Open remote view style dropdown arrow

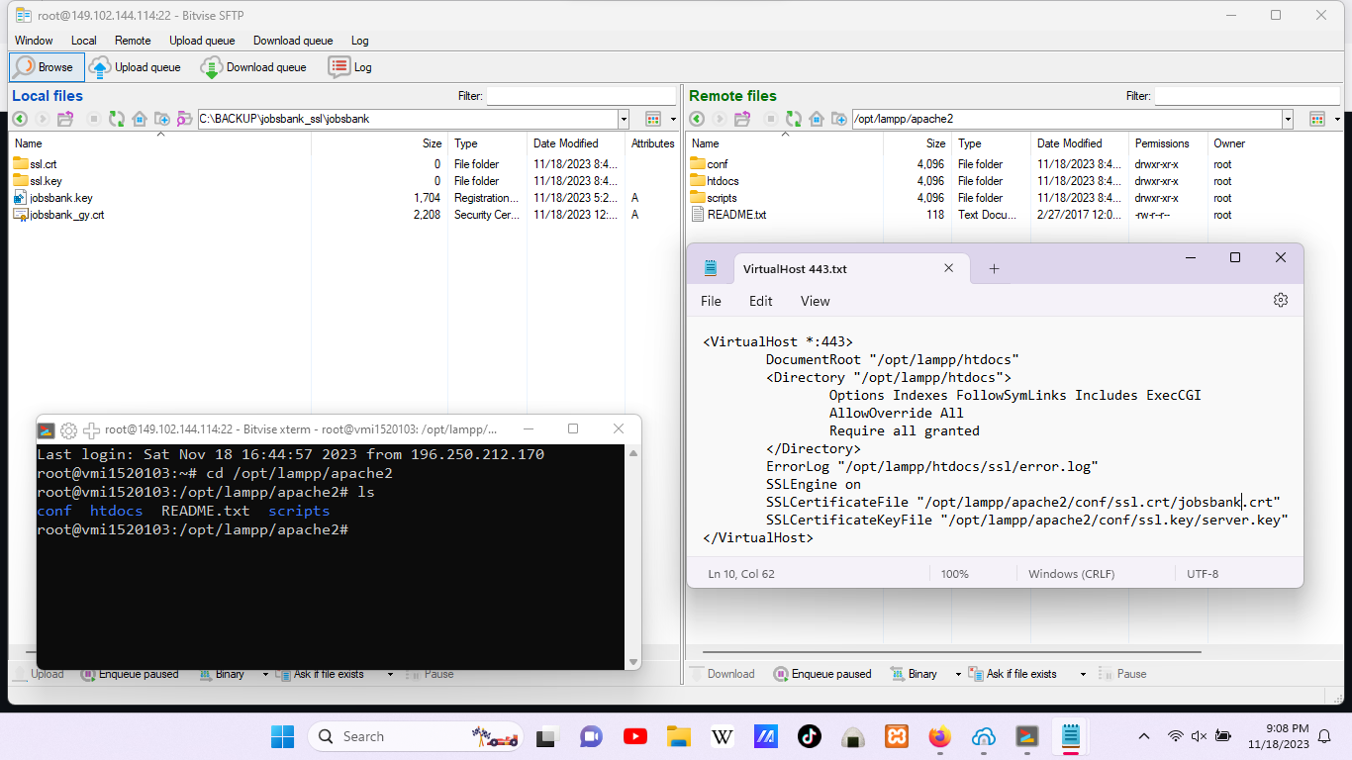tap(1337, 119)
